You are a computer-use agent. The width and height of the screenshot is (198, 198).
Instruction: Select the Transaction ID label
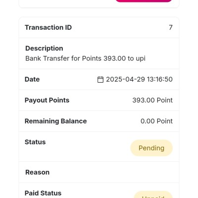(x=48, y=27)
